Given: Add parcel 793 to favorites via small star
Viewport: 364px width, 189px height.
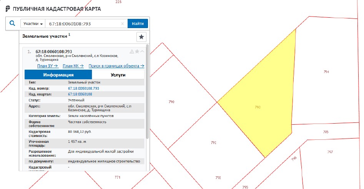Looking at the screenshot, I should coord(137,52).
